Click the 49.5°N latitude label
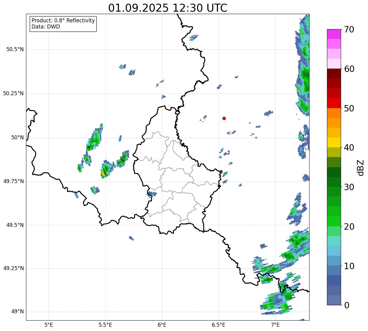The image size is (368, 331). (x=15, y=225)
